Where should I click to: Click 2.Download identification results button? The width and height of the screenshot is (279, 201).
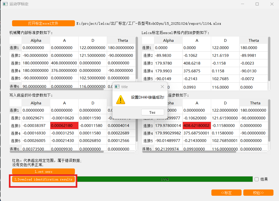(x=43, y=179)
